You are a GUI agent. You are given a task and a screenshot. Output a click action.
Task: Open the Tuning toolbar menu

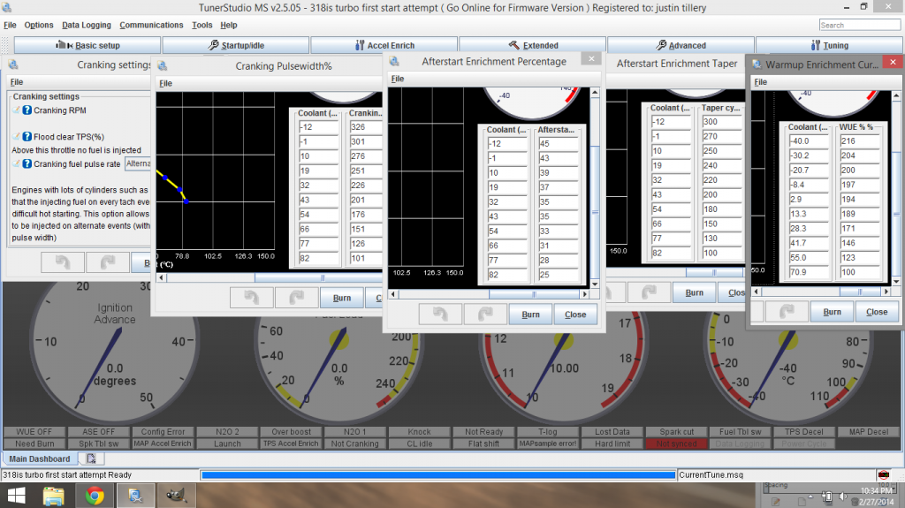pos(829,45)
